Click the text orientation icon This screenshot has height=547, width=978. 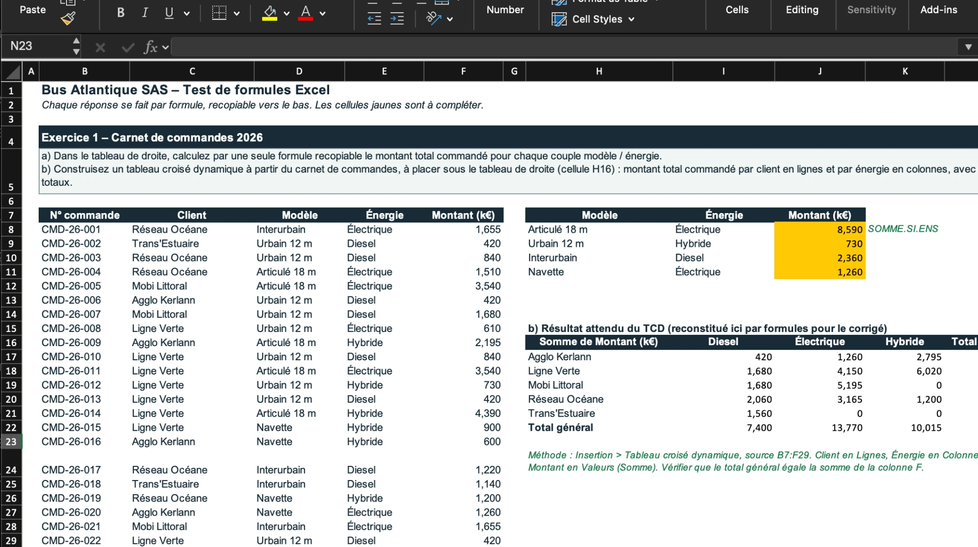[433, 19]
